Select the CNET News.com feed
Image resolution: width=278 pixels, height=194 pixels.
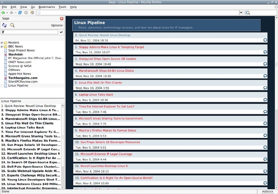pos(20,62)
